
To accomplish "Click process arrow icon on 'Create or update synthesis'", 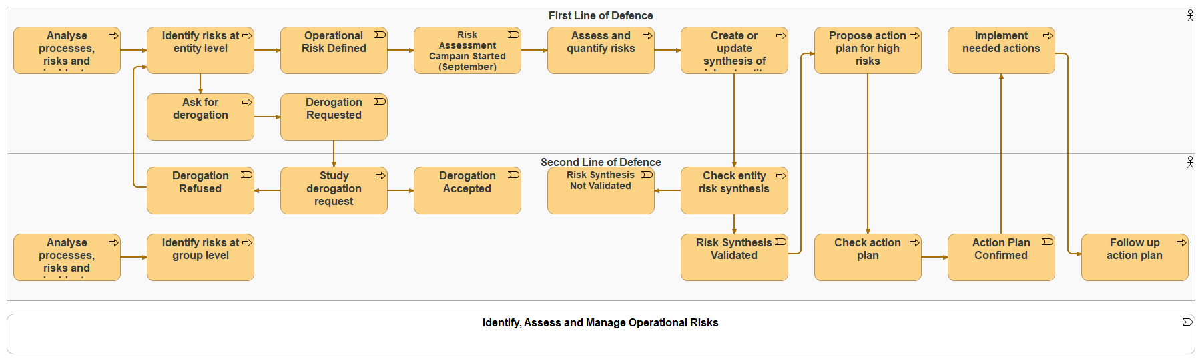I will pos(781,35).
